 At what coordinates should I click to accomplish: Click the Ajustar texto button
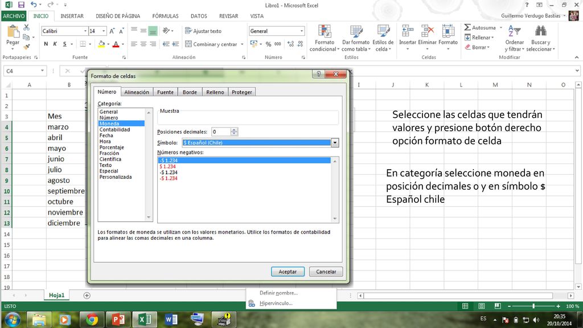click(x=203, y=31)
